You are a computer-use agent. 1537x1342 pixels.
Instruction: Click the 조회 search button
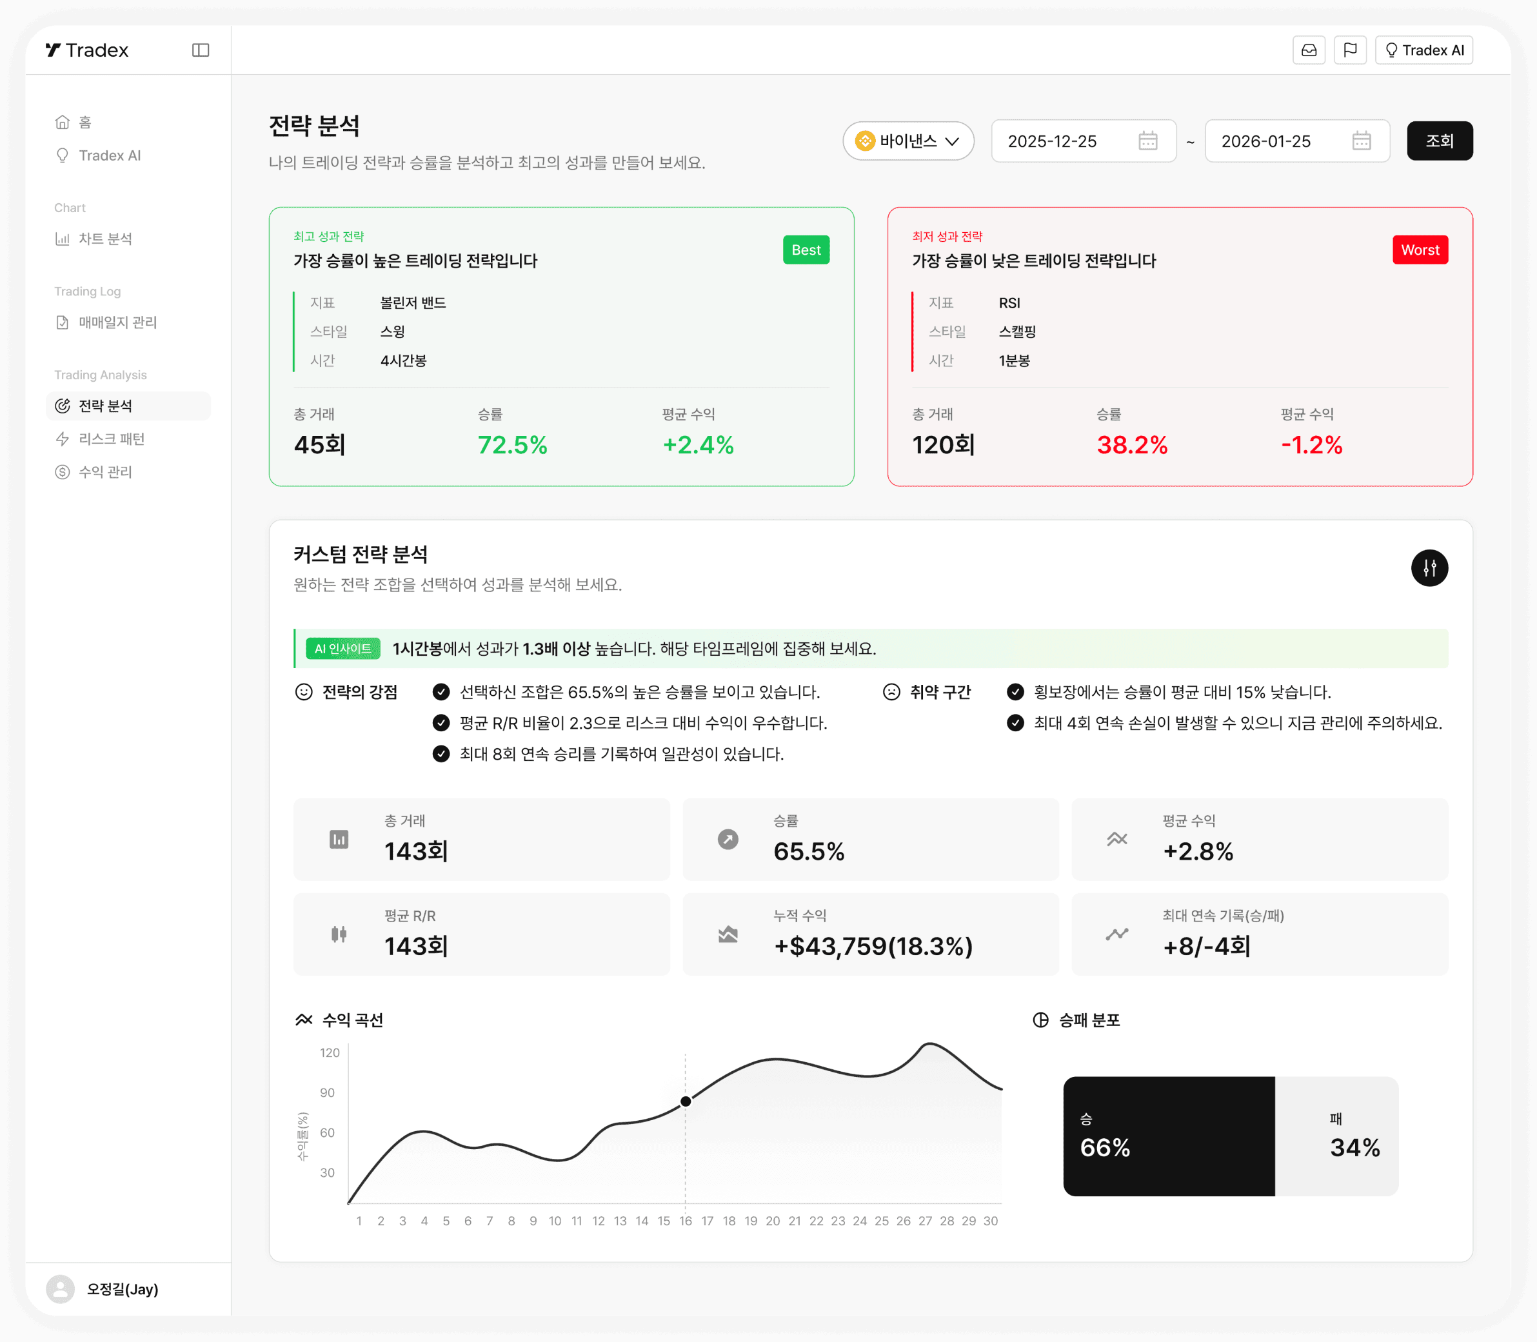(1439, 141)
